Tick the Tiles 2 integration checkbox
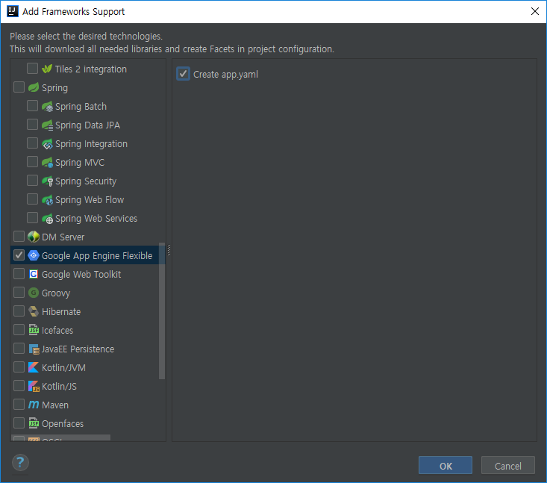Image resolution: width=547 pixels, height=483 pixels. tap(32, 69)
